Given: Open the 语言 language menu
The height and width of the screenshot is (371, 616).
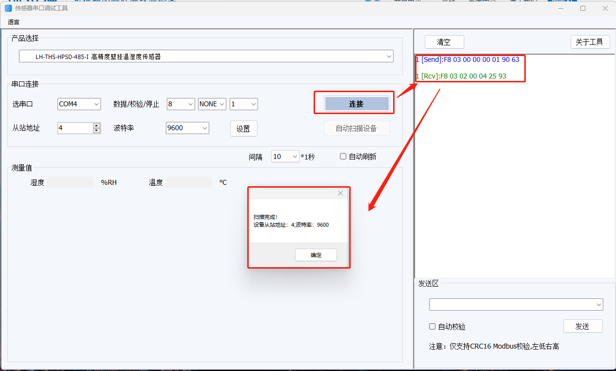Looking at the screenshot, I should (x=14, y=22).
